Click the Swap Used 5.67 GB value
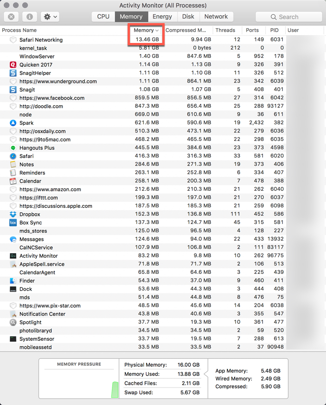 [x=190, y=393]
